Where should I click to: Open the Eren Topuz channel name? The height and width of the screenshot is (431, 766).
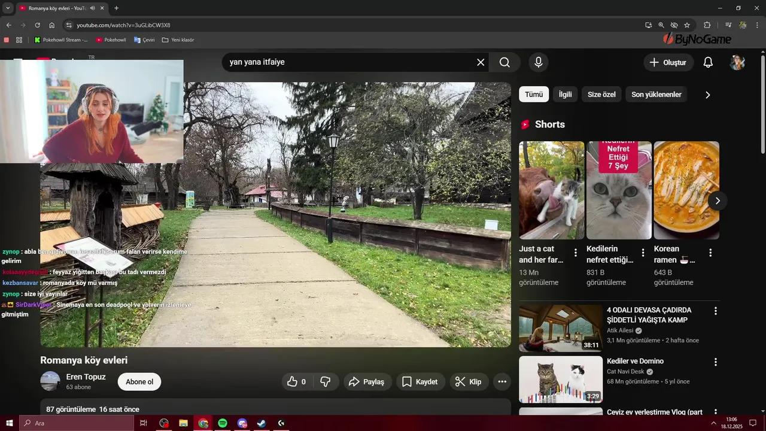[x=86, y=377]
